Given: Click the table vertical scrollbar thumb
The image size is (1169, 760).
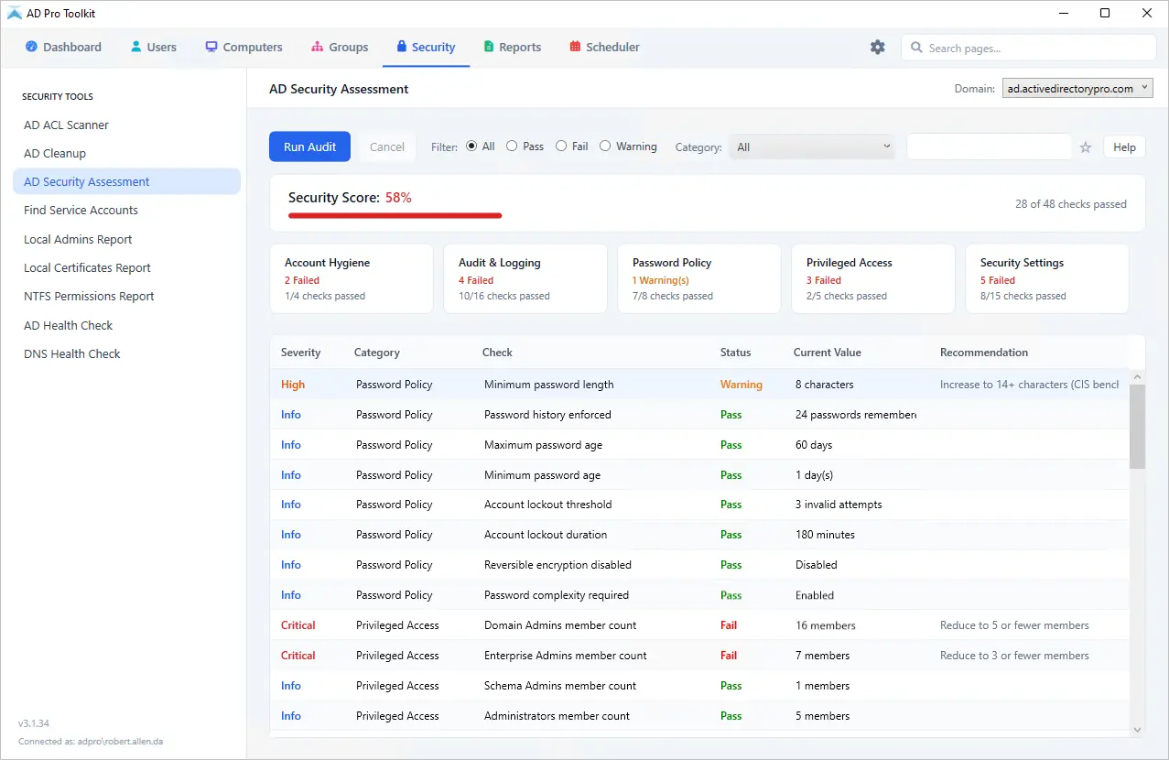Looking at the screenshot, I should point(1137,426).
